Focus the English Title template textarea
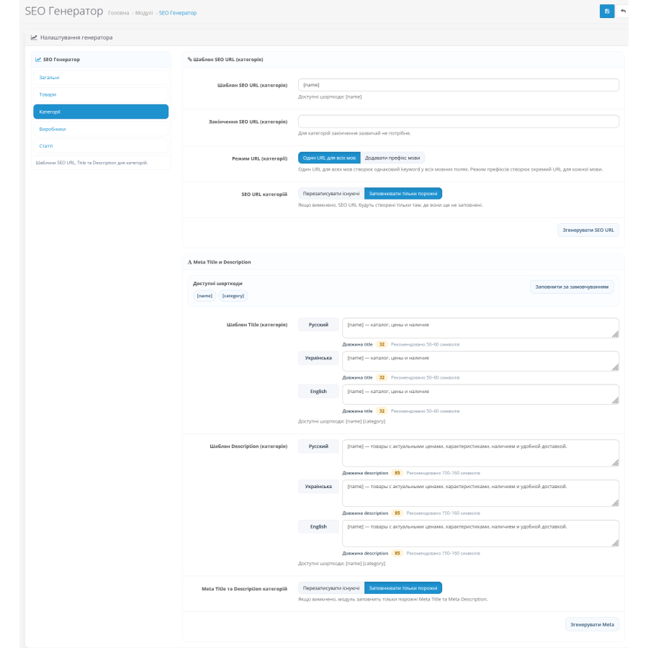The image size is (648, 648). [480, 395]
